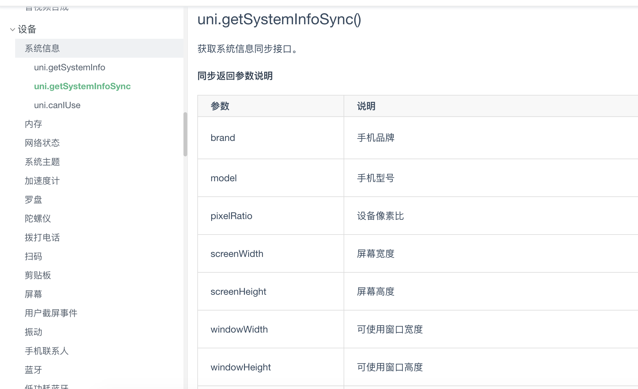Select 加速度计 from the sidebar

click(42, 181)
